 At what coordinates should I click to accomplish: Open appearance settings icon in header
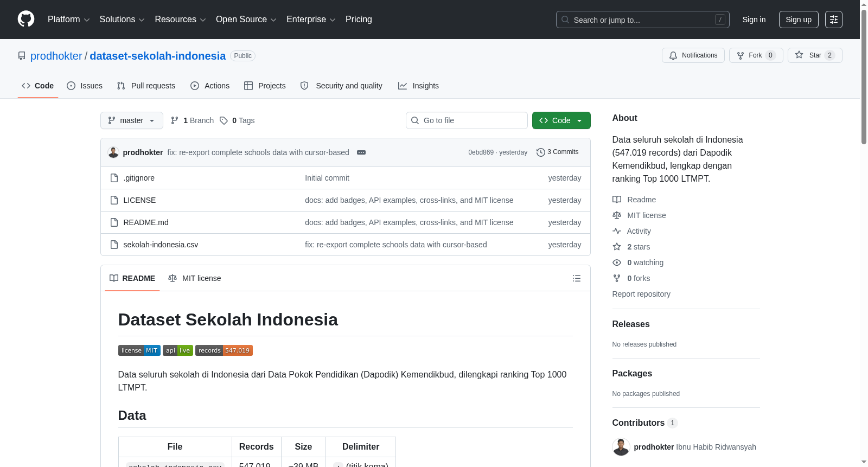[x=834, y=20]
